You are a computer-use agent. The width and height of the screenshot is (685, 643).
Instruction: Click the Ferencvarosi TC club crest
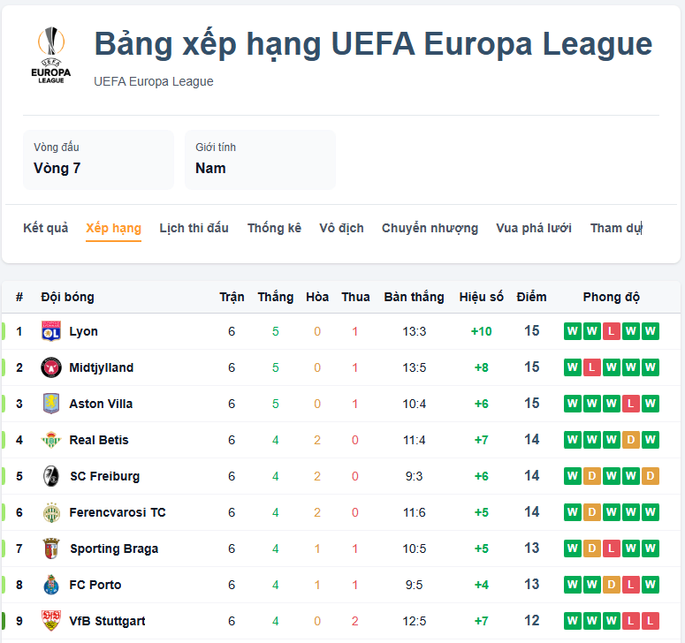(x=50, y=512)
